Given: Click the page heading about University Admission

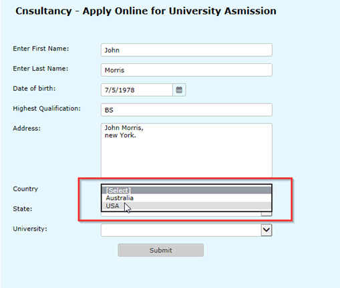Looking at the screenshot, I should coord(146,11).
